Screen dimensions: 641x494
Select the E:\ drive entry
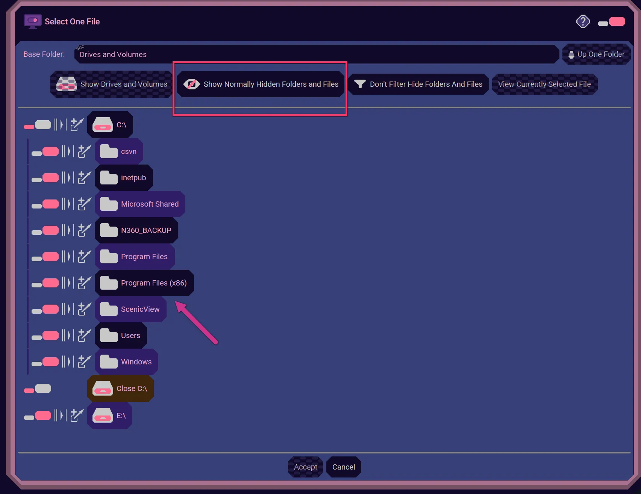110,415
